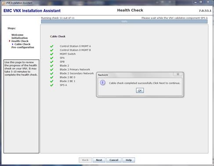Viewport: 214px width, 166px height.
Task: Click the 'Blade 2 Primary Network' label
Action: (x=75, y=69)
